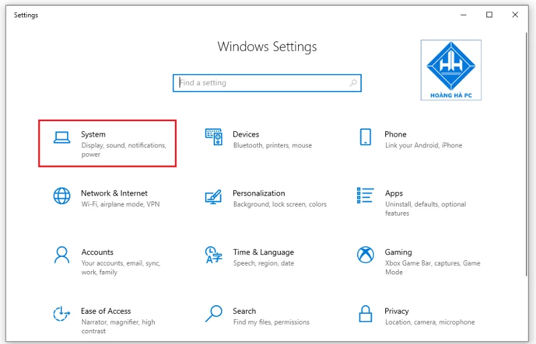Maximize the Settings window
The height and width of the screenshot is (344, 536).
(489, 15)
